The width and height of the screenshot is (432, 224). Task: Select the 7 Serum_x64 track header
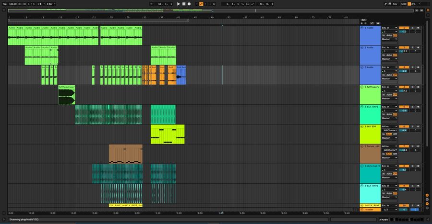[x=370, y=154]
